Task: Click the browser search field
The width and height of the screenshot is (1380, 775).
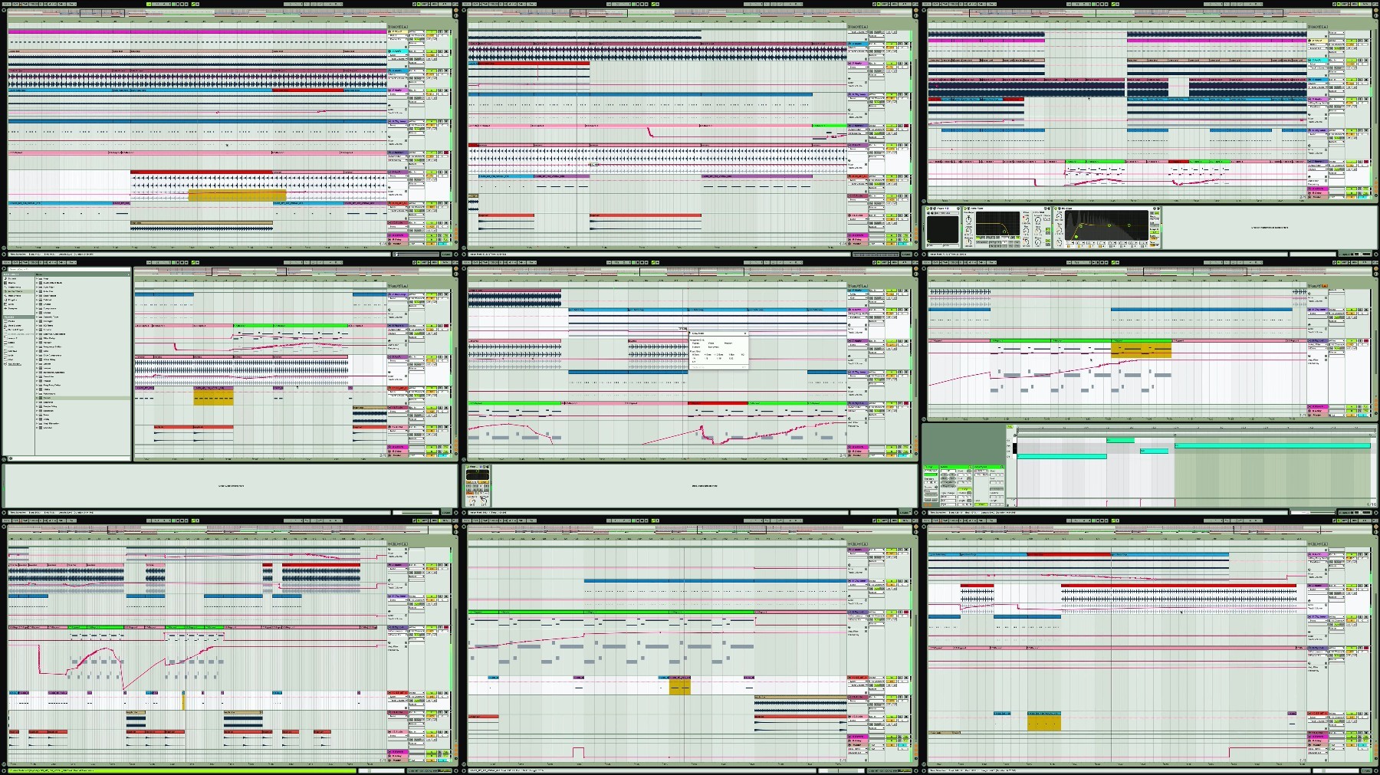Action: pyautogui.click(x=69, y=269)
